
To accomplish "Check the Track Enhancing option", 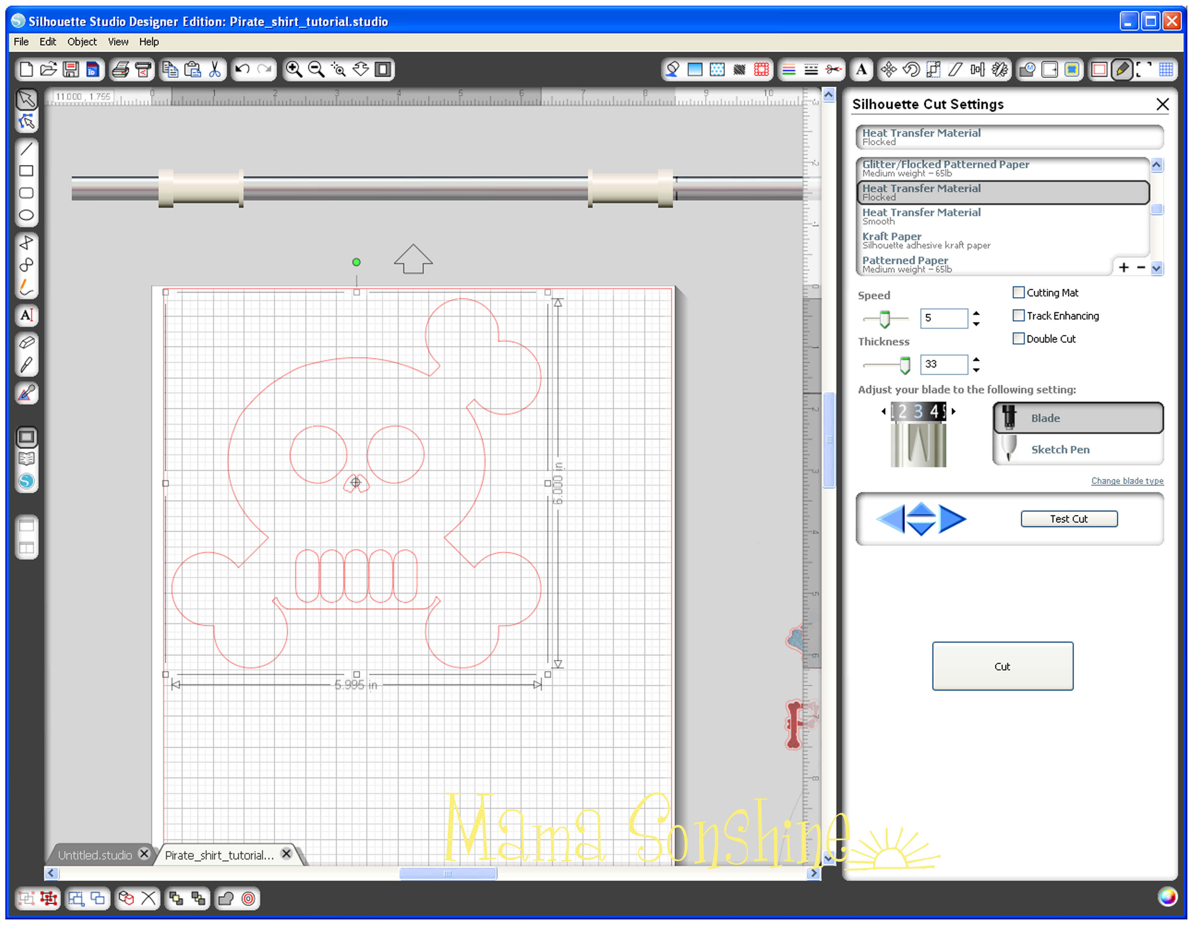I will [x=1019, y=316].
